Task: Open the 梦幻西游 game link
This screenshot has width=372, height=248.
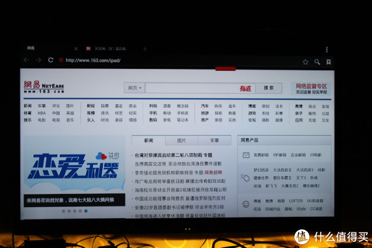Action: point(261,170)
